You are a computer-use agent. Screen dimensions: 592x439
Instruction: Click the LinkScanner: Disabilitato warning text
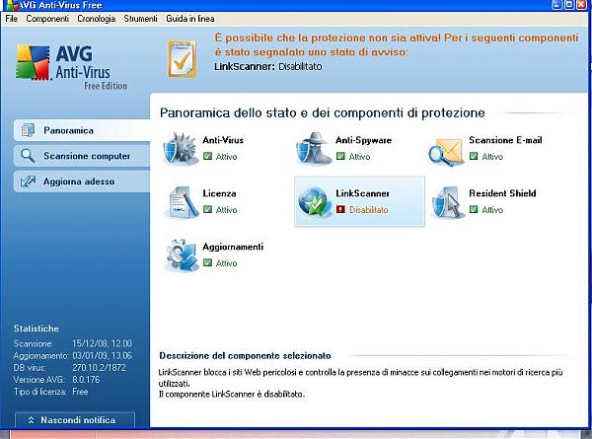[x=268, y=67]
